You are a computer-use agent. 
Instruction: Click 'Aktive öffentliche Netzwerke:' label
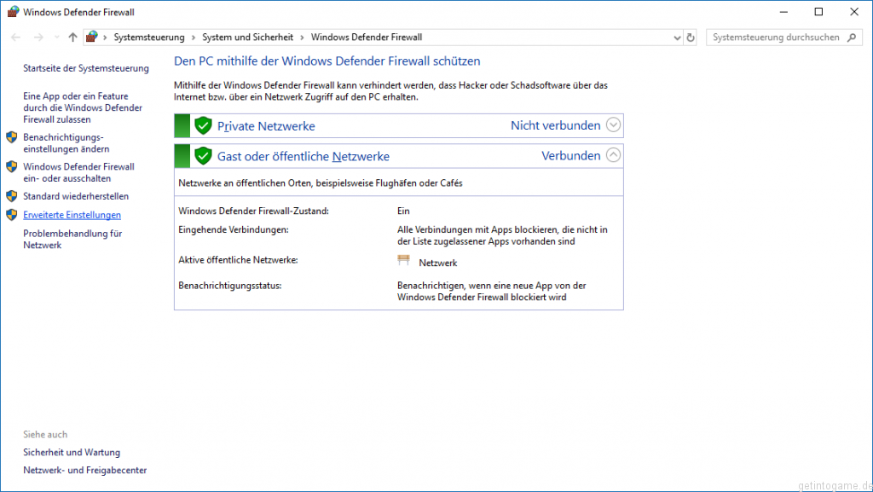coord(239,260)
